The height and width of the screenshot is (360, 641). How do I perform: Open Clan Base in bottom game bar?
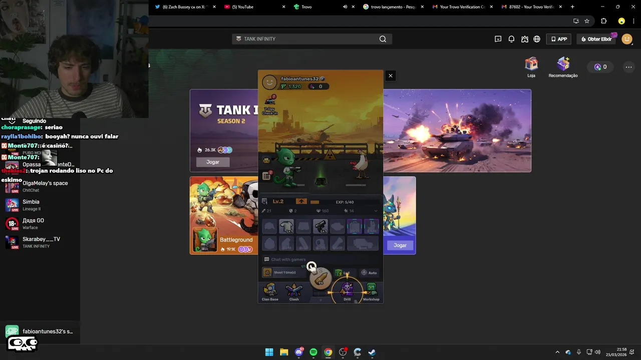(270, 291)
